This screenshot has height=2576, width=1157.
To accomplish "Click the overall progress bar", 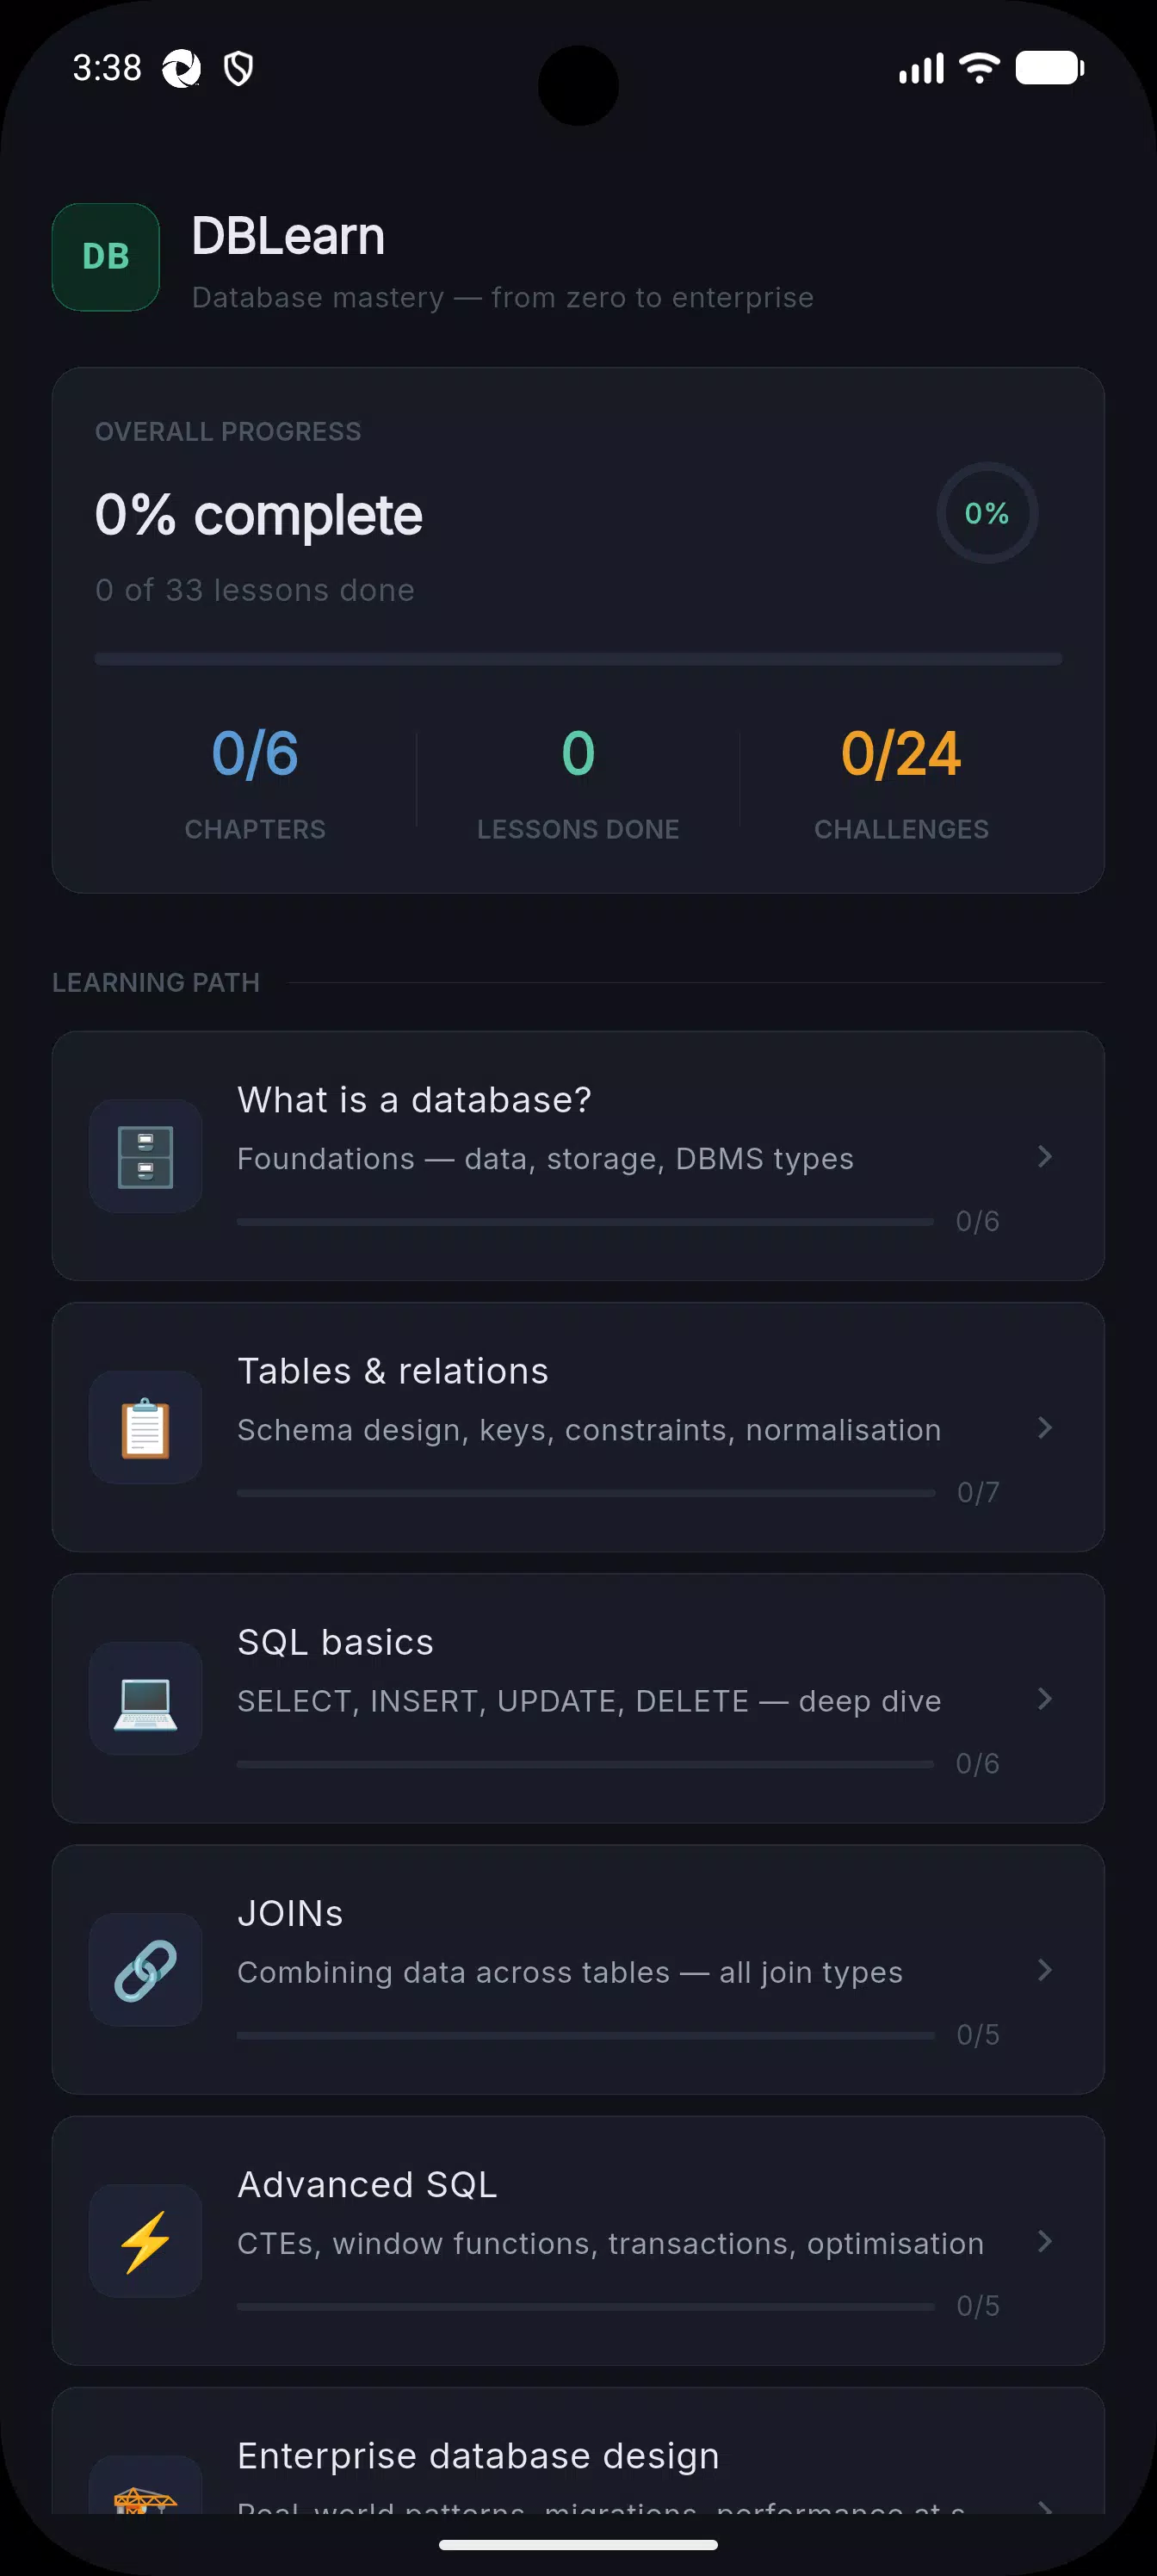I will point(578,659).
